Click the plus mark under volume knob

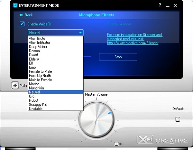[x=111, y=141]
